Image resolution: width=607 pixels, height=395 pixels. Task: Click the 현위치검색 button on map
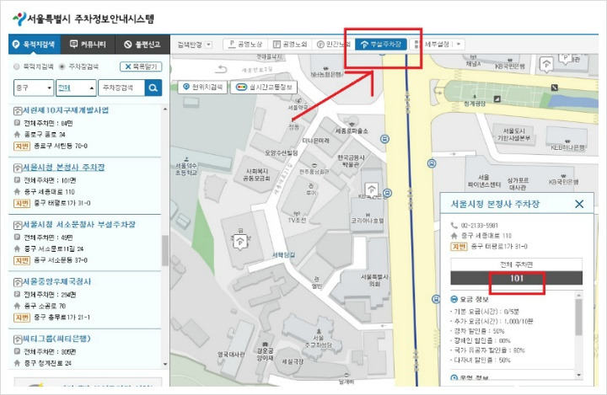(x=202, y=87)
